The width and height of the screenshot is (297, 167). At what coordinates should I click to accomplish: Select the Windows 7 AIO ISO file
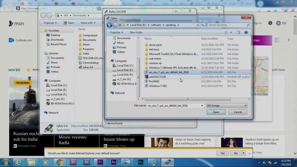click(x=158, y=86)
